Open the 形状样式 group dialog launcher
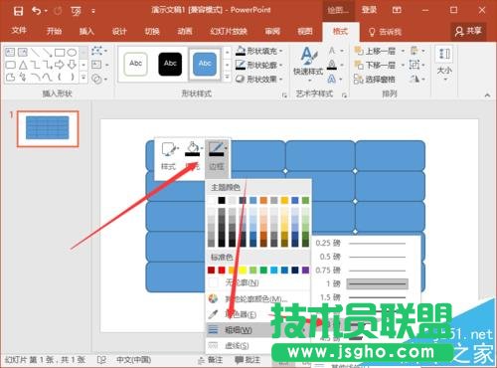497x368 pixels. tap(284, 95)
